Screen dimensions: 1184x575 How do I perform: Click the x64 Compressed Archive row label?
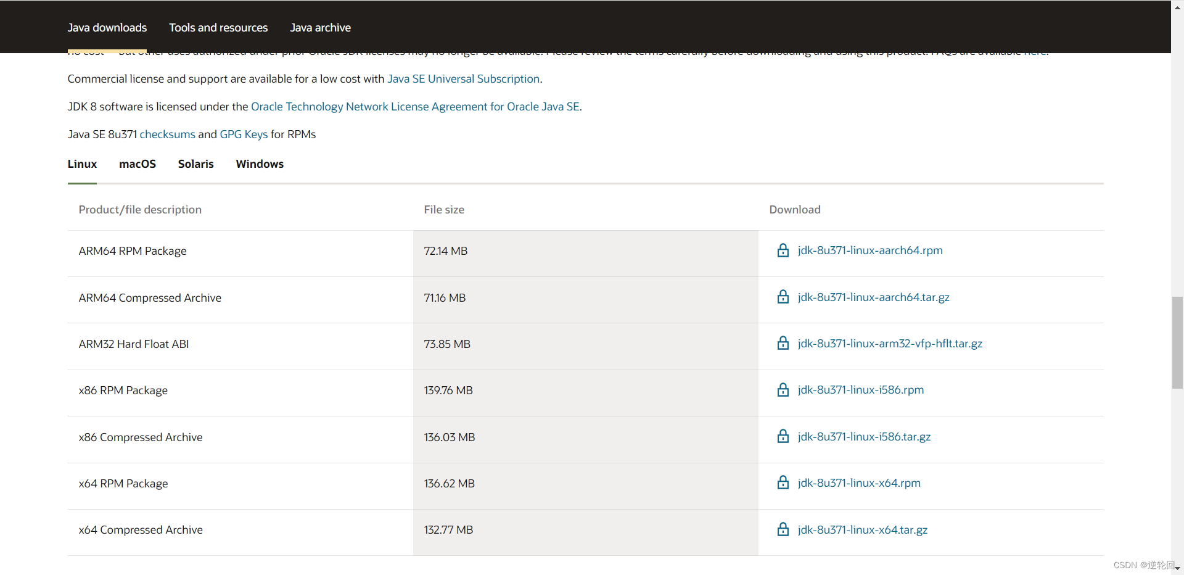pyautogui.click(x=141, y=530)
